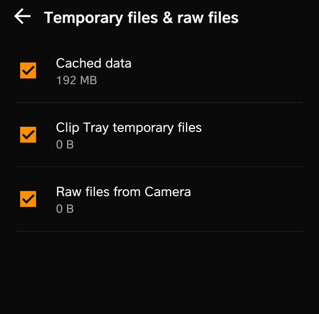Viewport: 319px width, 314px height.
Task: Click the divider line below Cached data row
Action: (x=159, y=103)
